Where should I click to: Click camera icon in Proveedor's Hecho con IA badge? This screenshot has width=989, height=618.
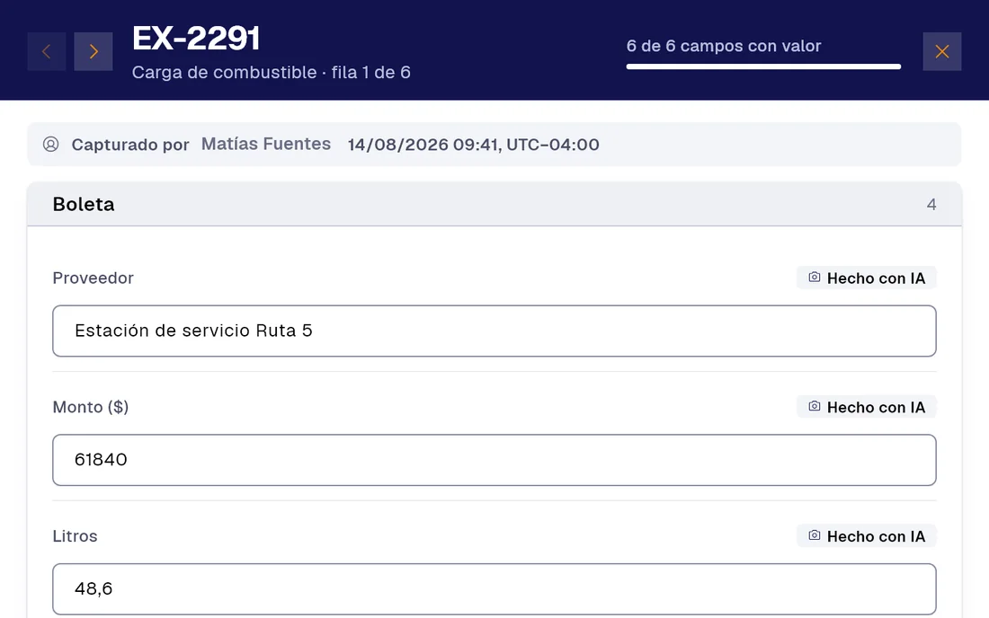point(815,278)
